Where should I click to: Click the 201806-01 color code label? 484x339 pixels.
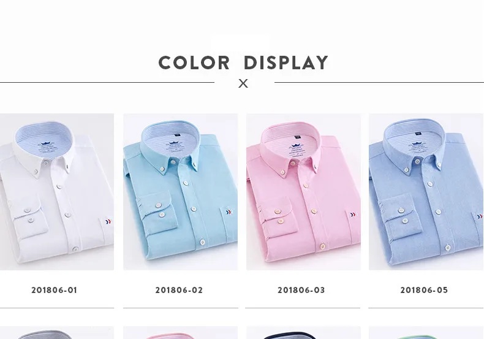pyautogui.click(x=55, y=290)
